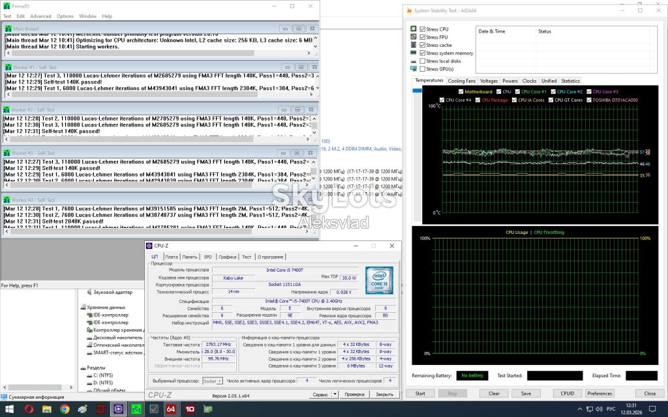The width and height of the screenshot is (668, 417).
Task: Click the volume speaker tray icon
Action: (599, 409)
